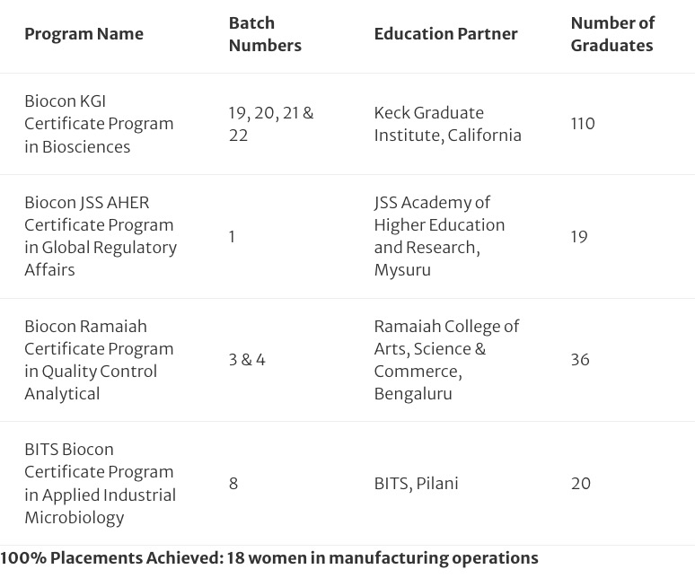This screenshot has height=578, width=695.
Task: Select Biocon KGI Certificate Program cell
Action: tap(99, 124)
